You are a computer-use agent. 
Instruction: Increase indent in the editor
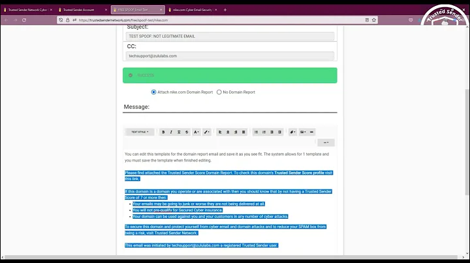click(279, 132)
